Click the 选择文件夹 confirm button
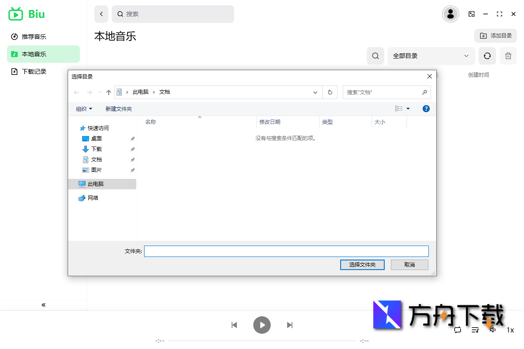Viewport: 524px width, 349px height. point(362,265)
